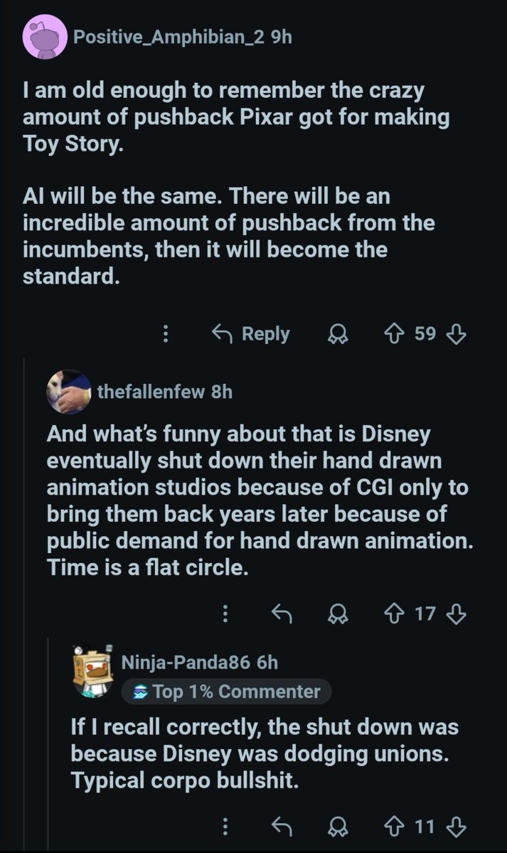Open Ninja-Panda86 username link
Viewport: 507px width, 853px height.
[x=186, y=662]
